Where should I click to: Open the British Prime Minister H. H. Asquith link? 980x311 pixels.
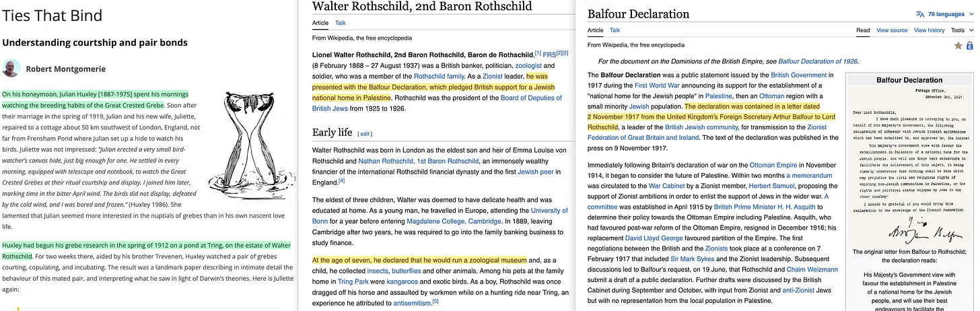(764, 207)
